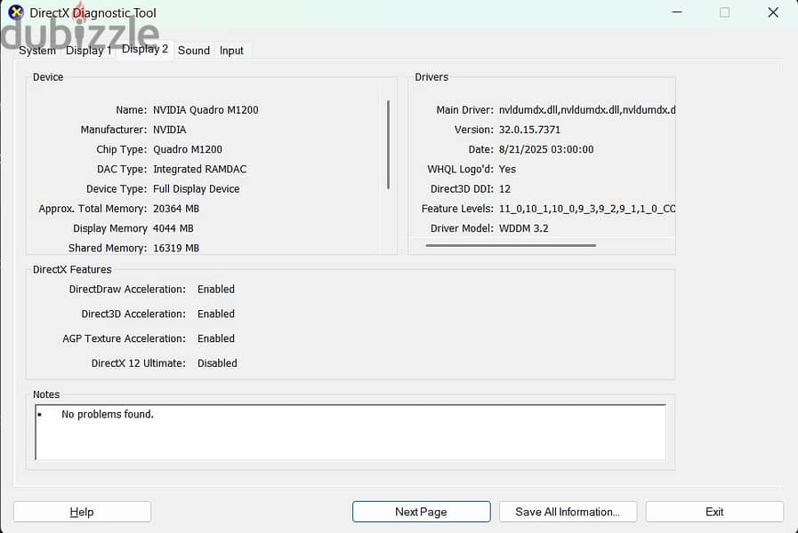
Task: Click DAC Type value Integrated RAMDAC
Action: point(199,169)
